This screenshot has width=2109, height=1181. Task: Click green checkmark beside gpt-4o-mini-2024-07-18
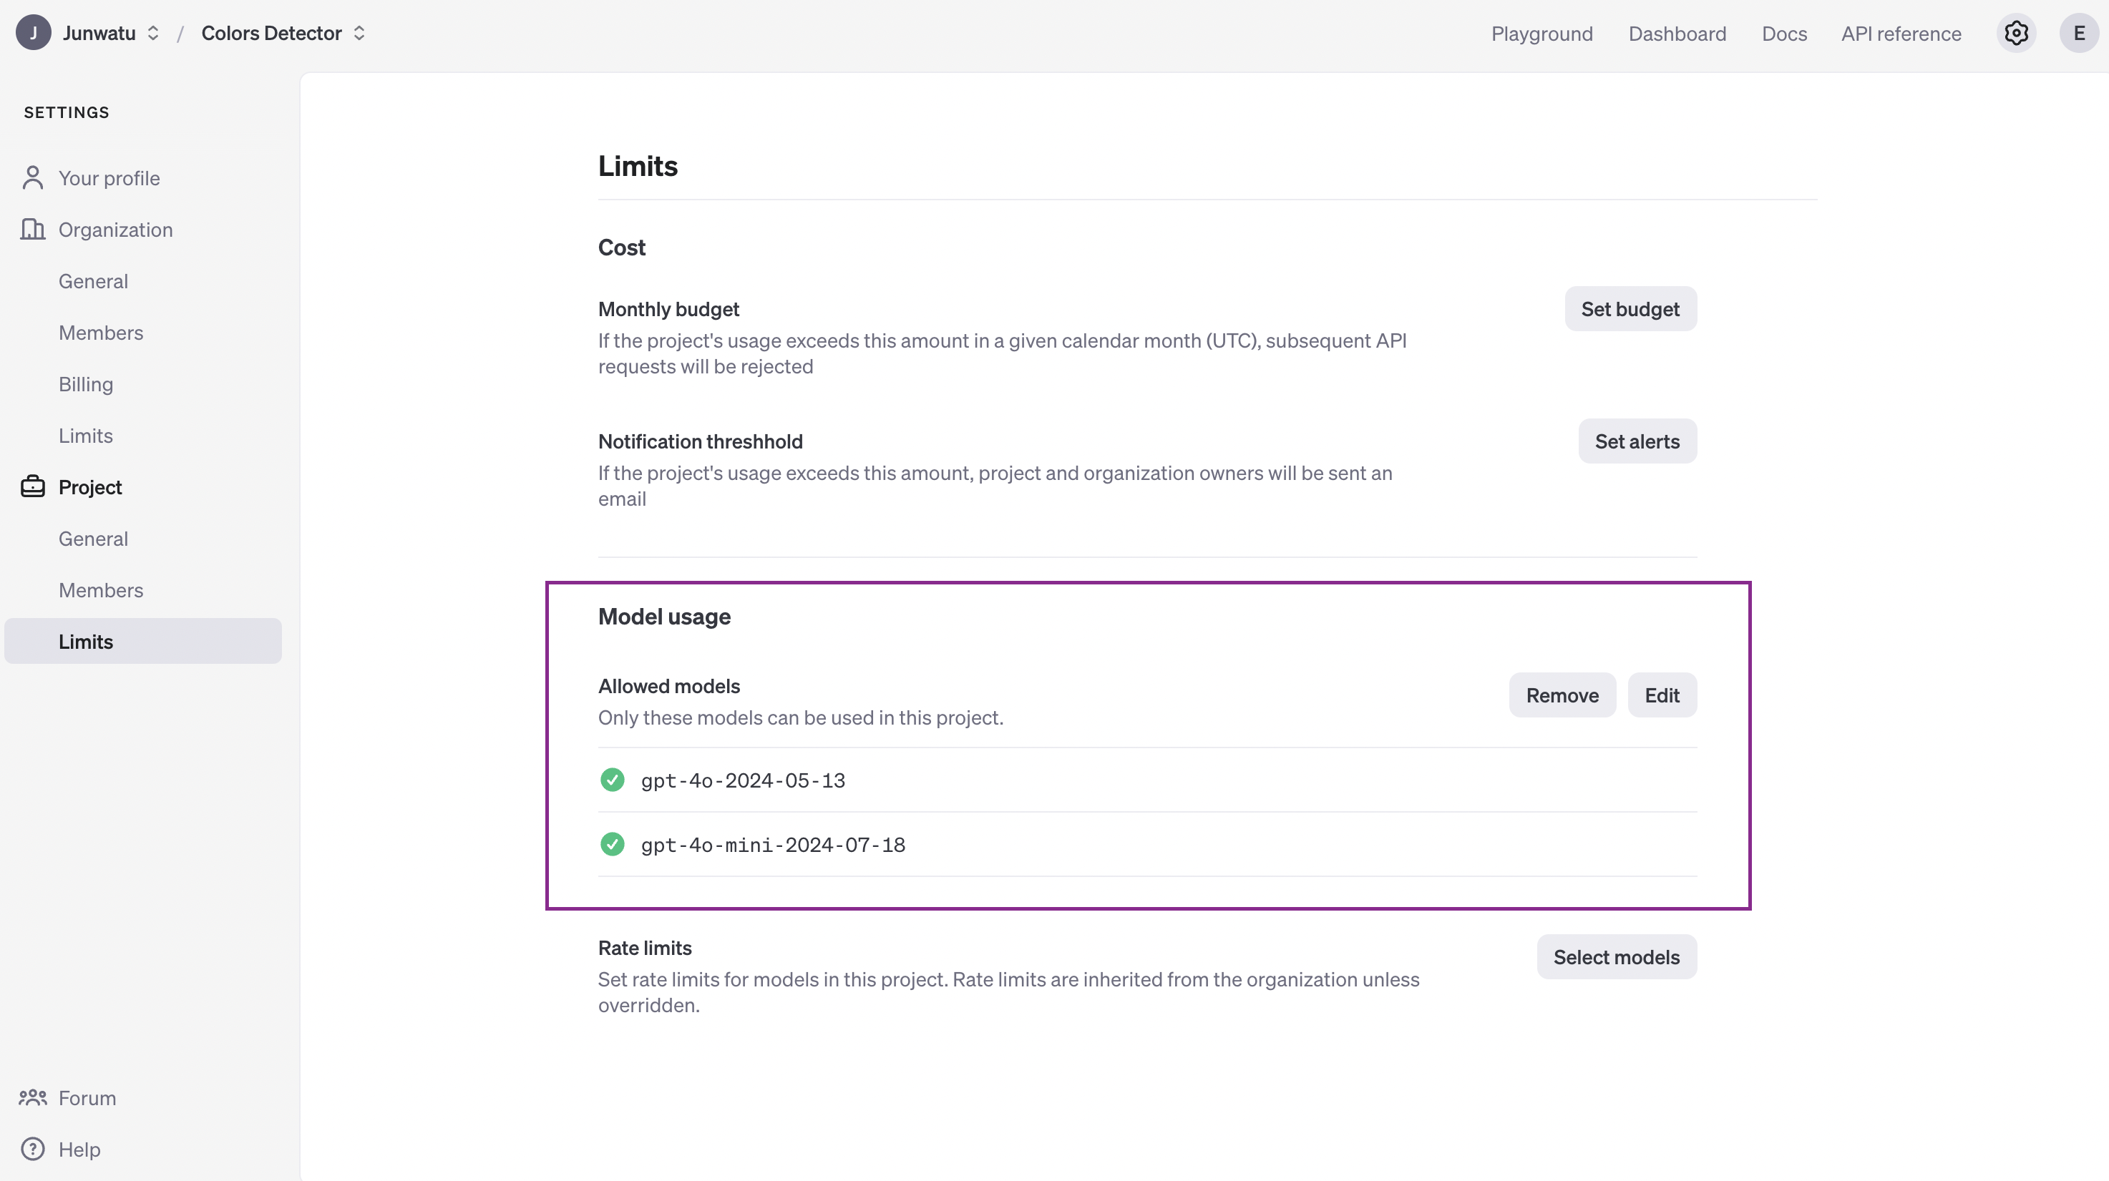point(612,844)
